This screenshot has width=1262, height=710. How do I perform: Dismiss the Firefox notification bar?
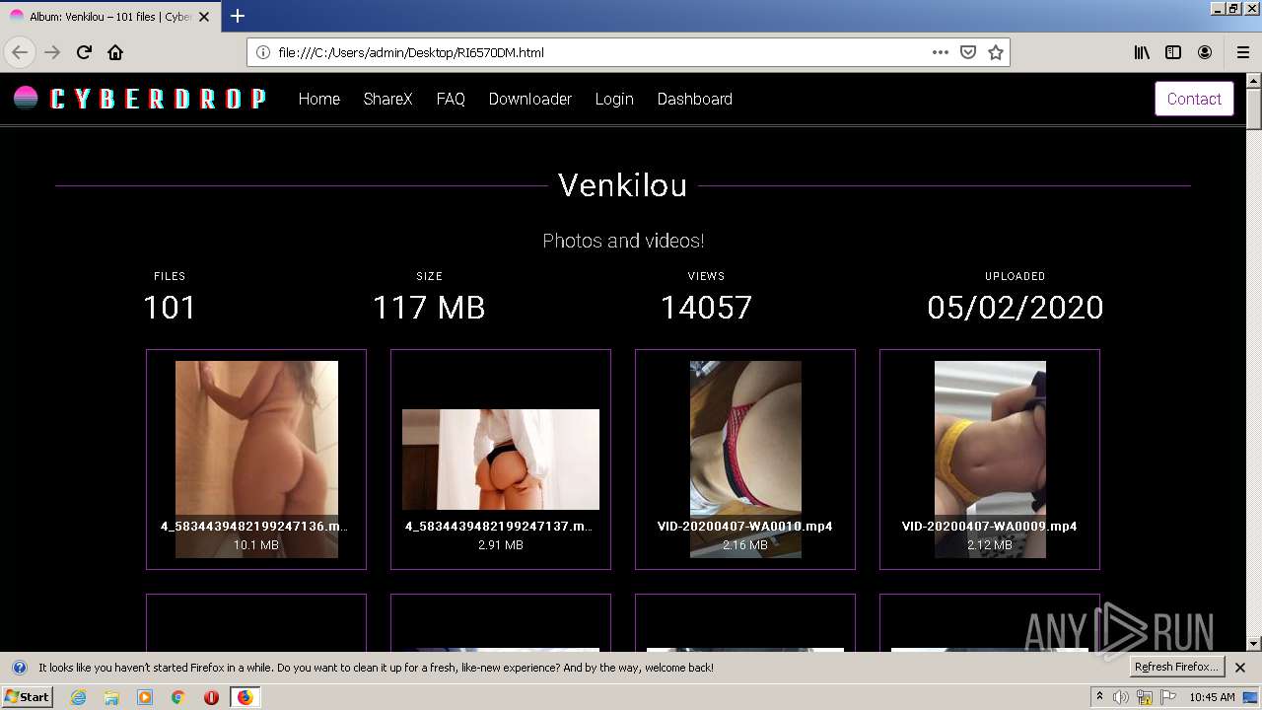tap(1240, 668)
